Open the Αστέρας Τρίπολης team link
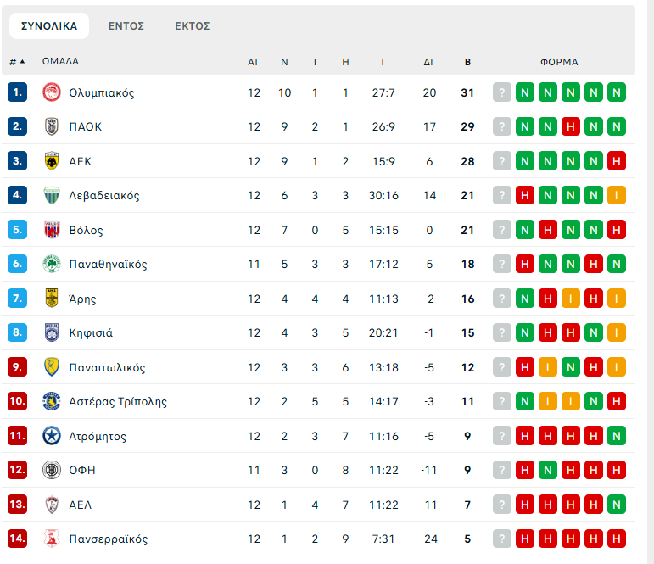Screen dimensions: 654x564 (118, 401)
